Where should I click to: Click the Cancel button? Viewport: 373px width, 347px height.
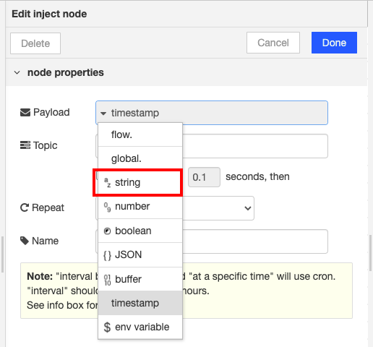[273, 43]
